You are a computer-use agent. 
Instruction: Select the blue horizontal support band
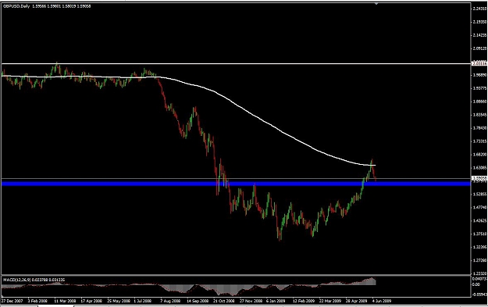[x=236, y=184]
